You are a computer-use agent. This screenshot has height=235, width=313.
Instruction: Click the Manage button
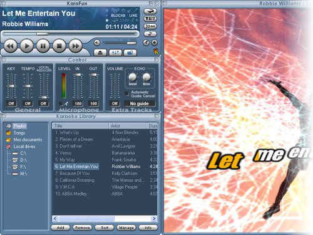point(126,227)
